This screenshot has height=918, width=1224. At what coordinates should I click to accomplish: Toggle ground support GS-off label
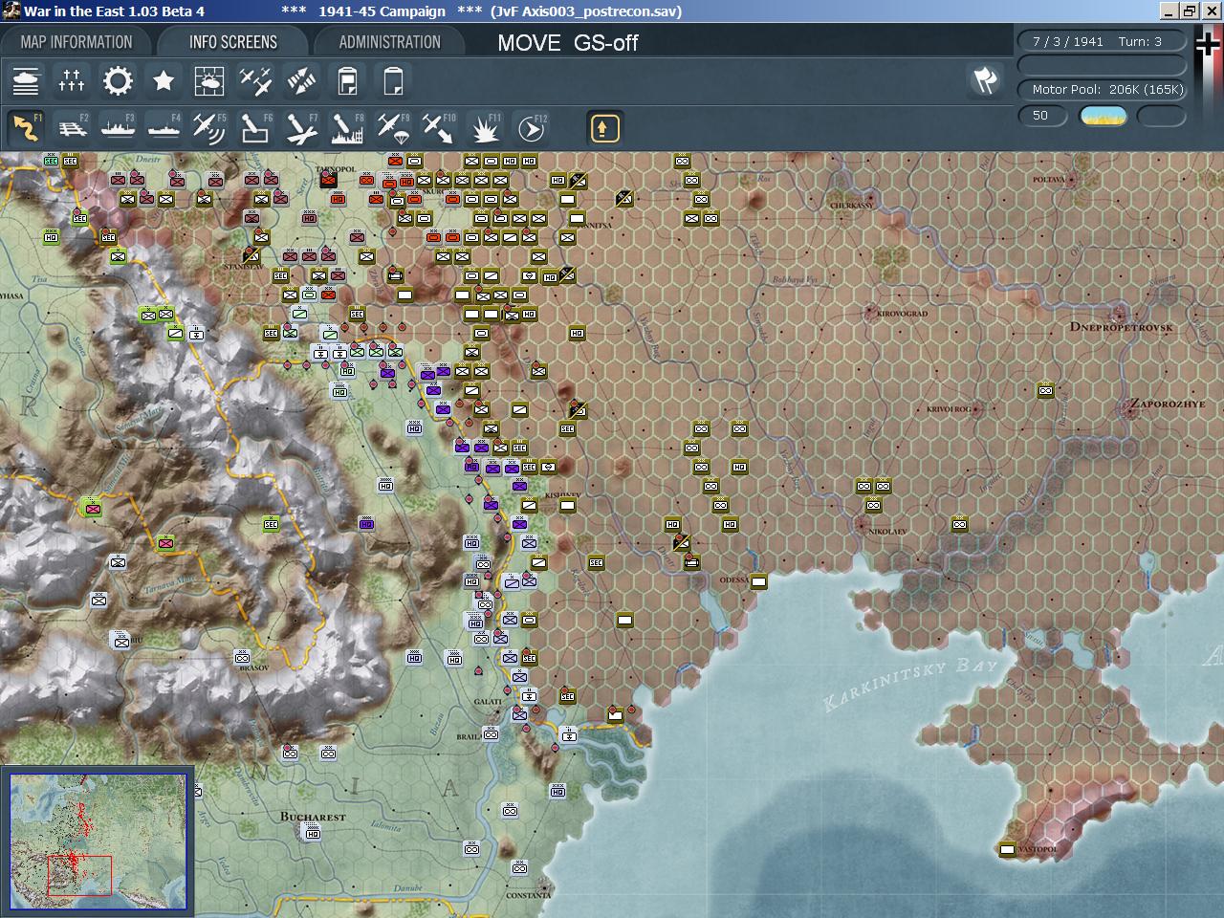[x=606, y=43]
